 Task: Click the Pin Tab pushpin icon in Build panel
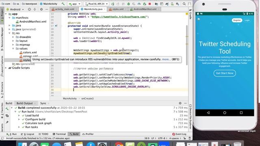7,122
